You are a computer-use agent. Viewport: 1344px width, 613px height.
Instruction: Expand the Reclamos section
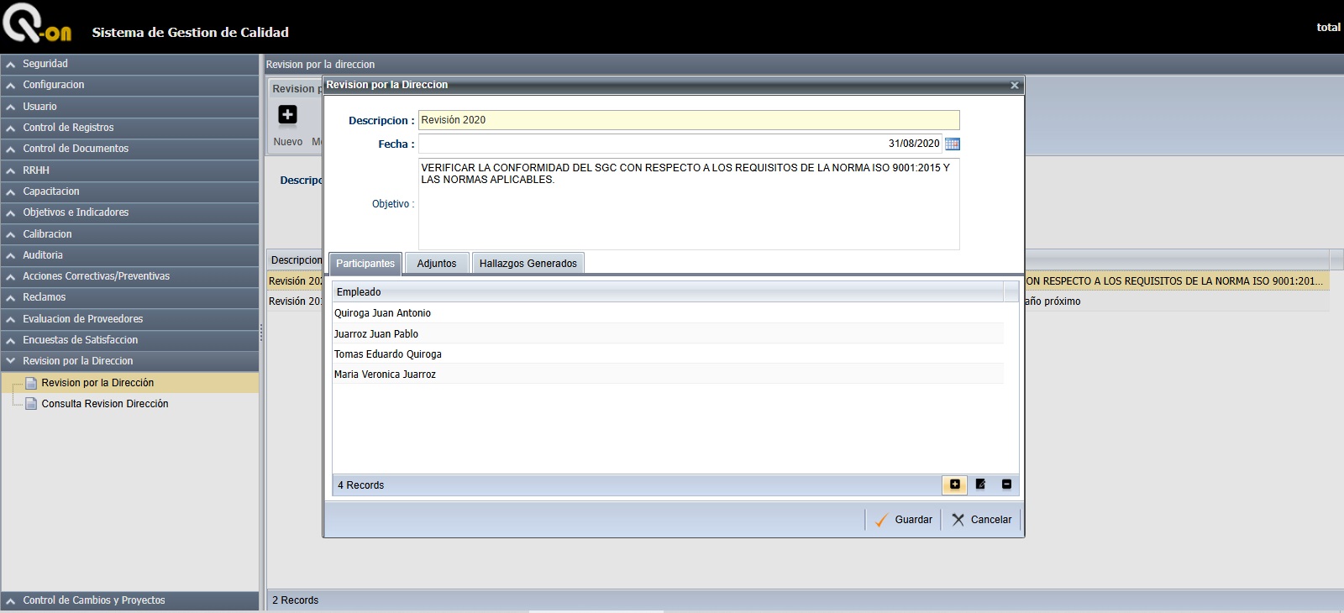(130, 297)
